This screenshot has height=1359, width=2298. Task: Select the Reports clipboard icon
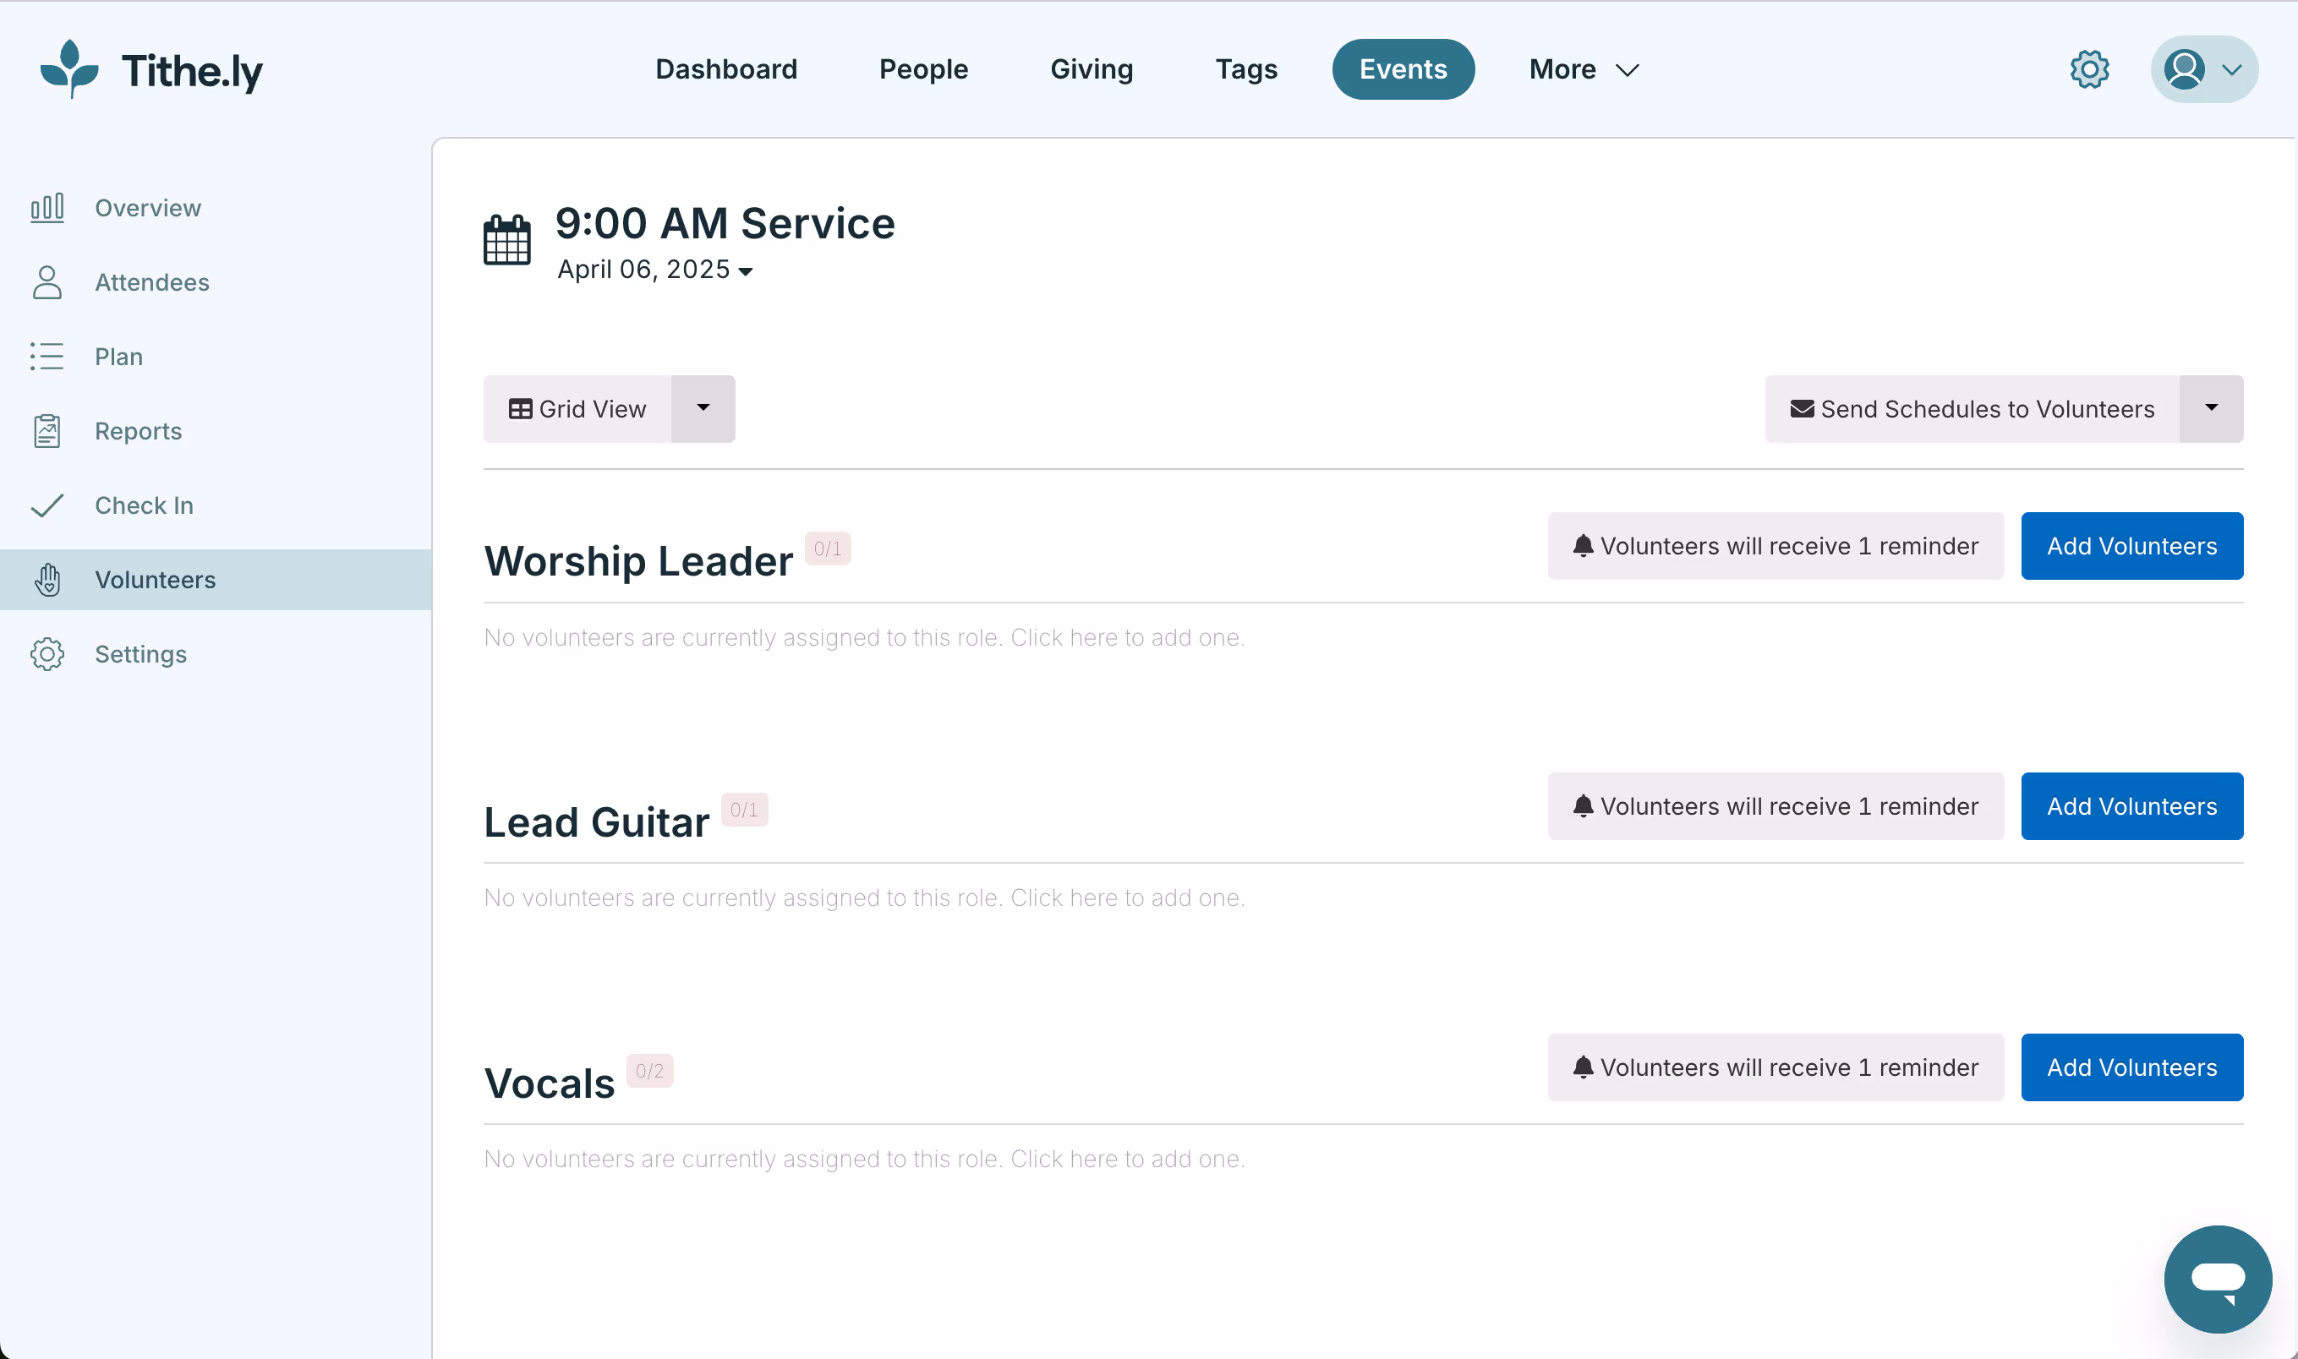tap(47, 430)
